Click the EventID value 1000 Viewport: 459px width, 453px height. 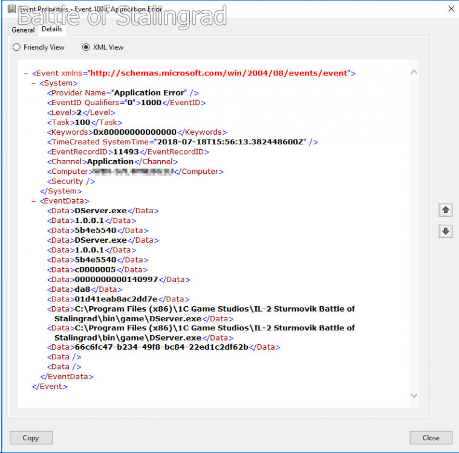(151, 103)
